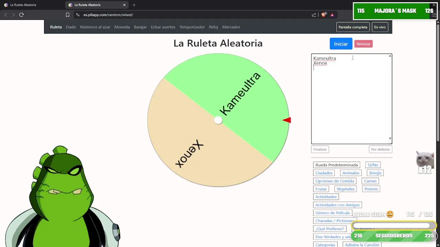Screen dimensions: 440x247
Task: Select the Animales preset
Action: (351, 173)
